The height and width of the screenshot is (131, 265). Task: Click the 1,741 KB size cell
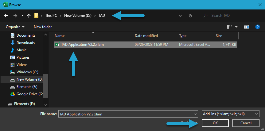point(229,45)
